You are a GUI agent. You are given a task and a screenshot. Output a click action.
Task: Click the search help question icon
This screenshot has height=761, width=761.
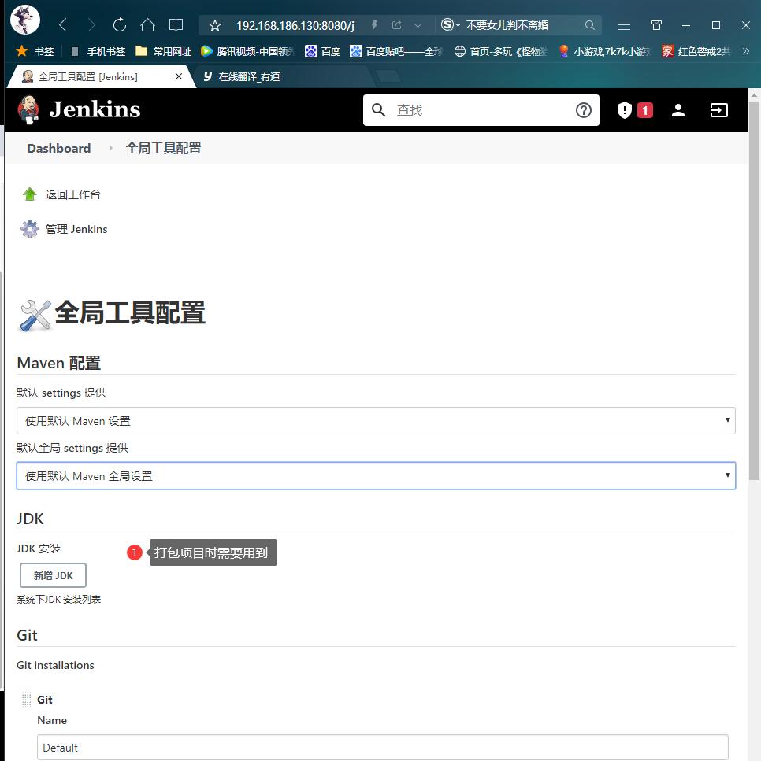[x=583, y=110]
